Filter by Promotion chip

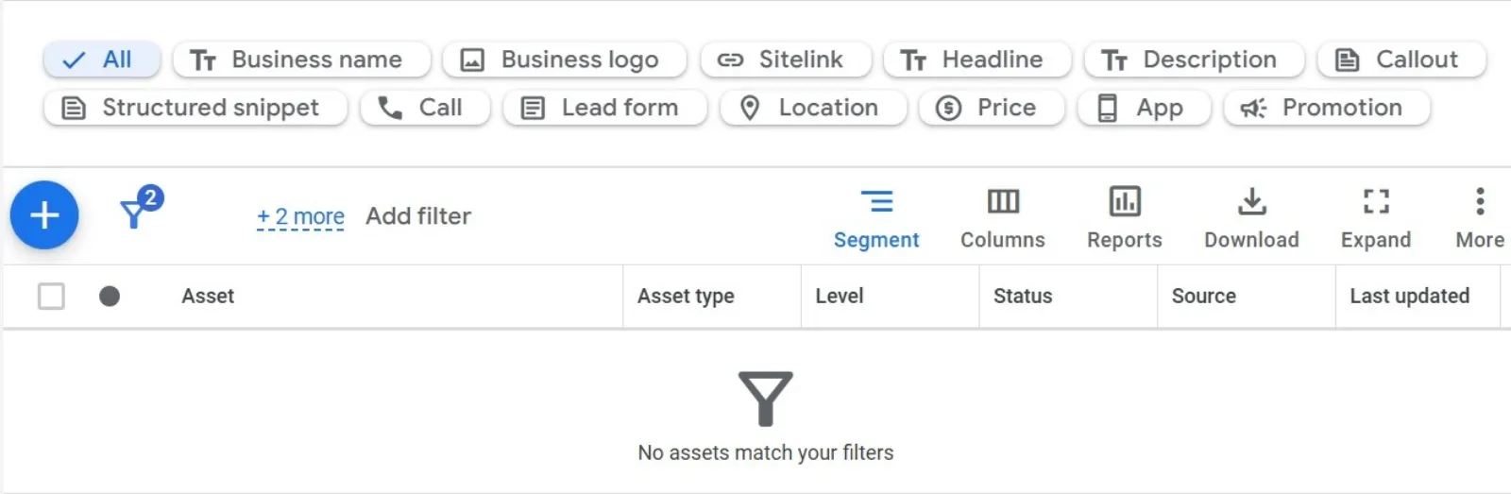(x=1327, y=108)
